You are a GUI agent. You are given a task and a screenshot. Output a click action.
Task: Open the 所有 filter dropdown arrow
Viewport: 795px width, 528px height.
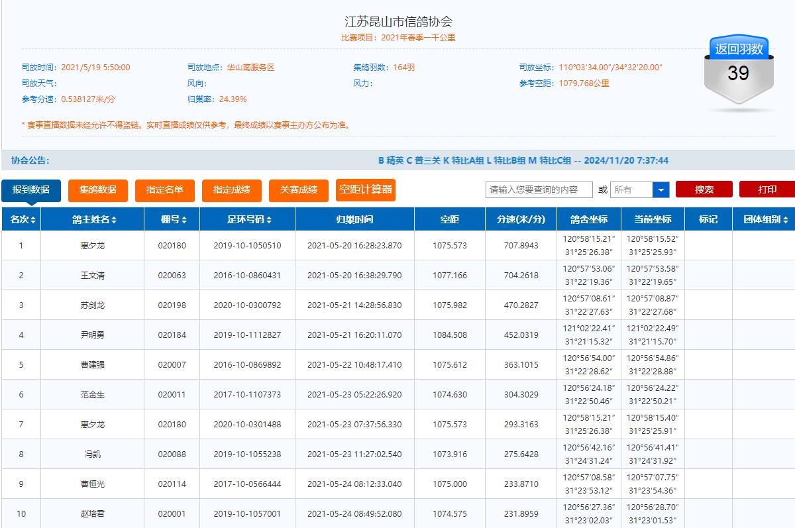661,190
